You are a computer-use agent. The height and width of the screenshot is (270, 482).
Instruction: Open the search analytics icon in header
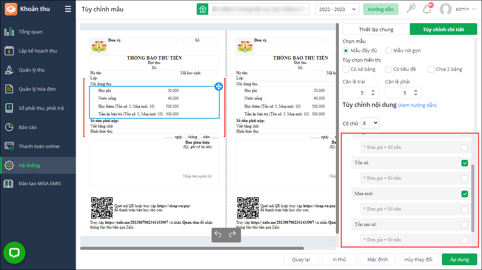click(x=411, y=9)
